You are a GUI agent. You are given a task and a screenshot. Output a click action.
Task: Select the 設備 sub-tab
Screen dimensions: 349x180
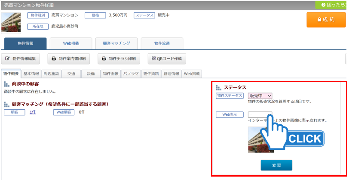coord(91,74)
